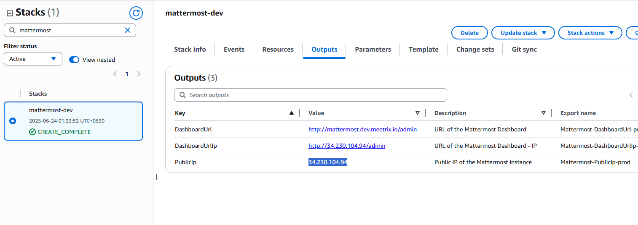The height and width of the screenshot is (225, 638).
Task: Toggle the View nested switch
Action: point(74,60)
